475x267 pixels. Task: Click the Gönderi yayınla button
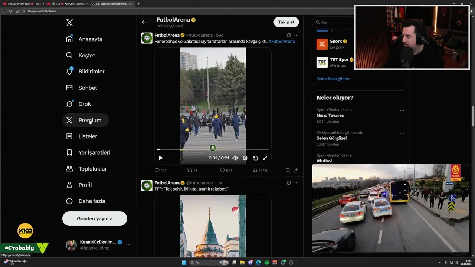click(95, 218)
